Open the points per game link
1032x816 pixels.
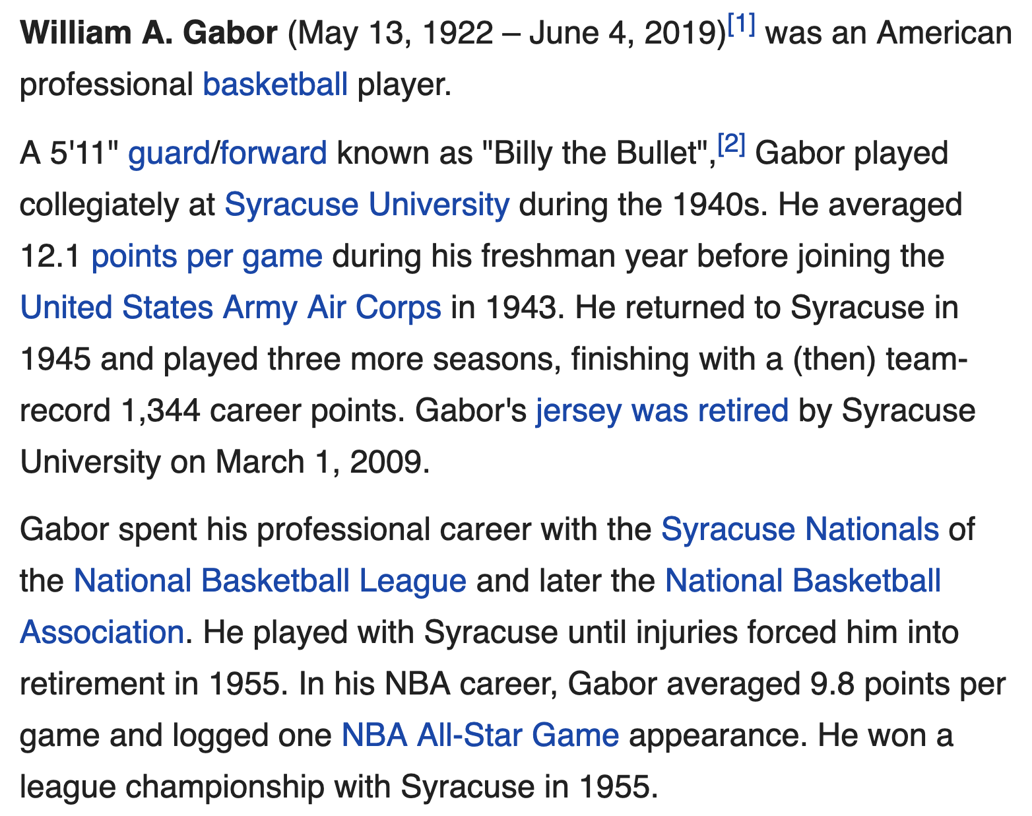(207, 256)
